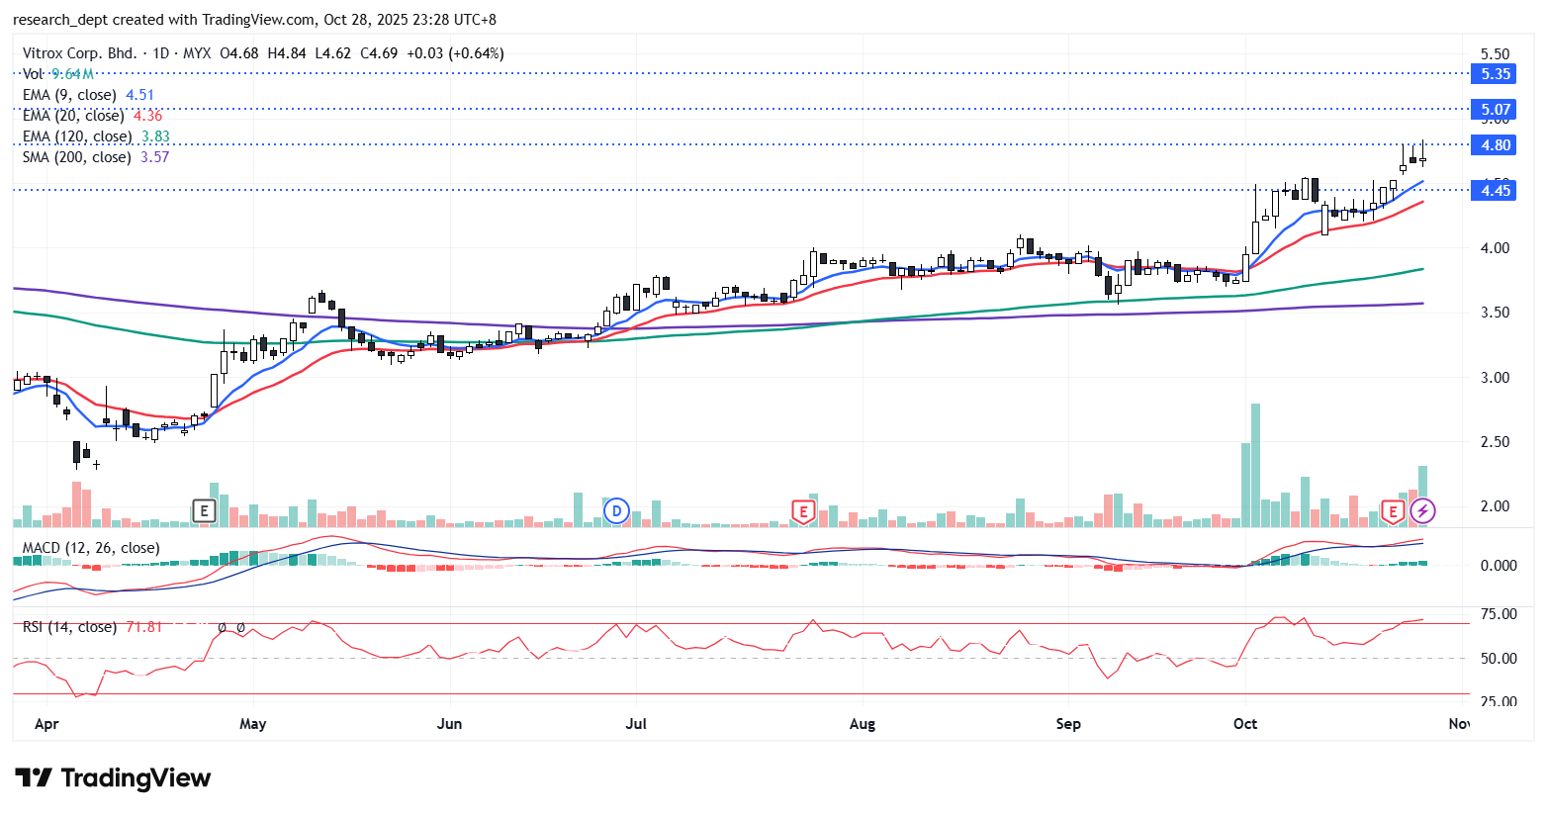The height and width of the screenshot is (815, 1547).
Task: Click the SMA (200, close) legend entry
Action: coord(77,157)
